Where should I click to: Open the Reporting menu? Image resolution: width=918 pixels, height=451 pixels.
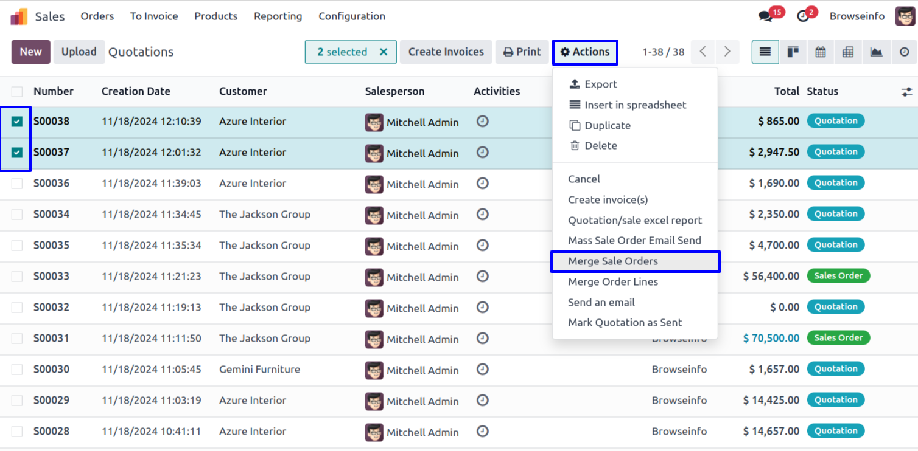[278, 16]
